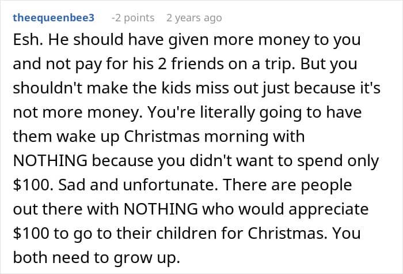Click the words 'There are people'
Viewport: 403px width, 274px height.
point(287,185)
